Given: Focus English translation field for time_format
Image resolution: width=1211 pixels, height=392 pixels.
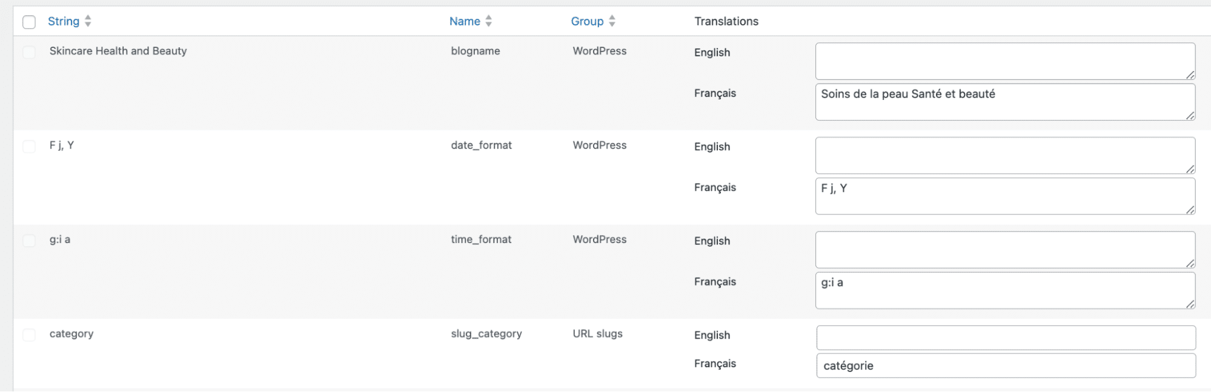Looking at the screenshot, I should tap(1005, 250).
